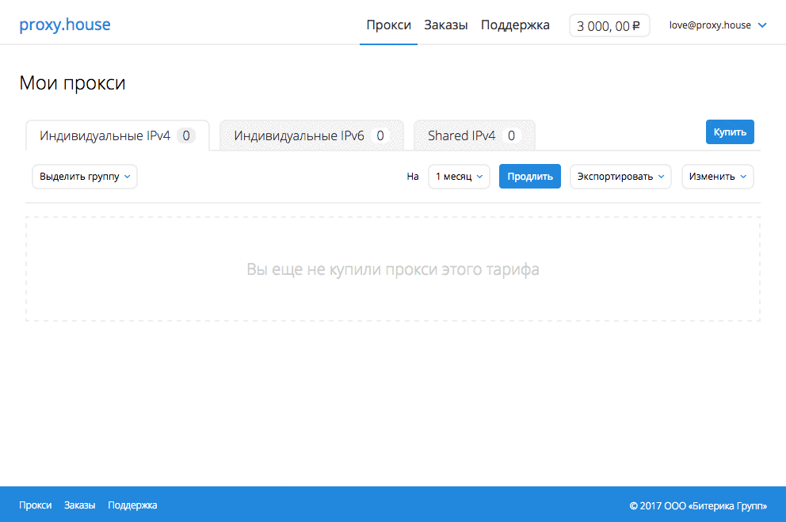Click the Прокси footer link
The image size is (786, 522).
36,505
